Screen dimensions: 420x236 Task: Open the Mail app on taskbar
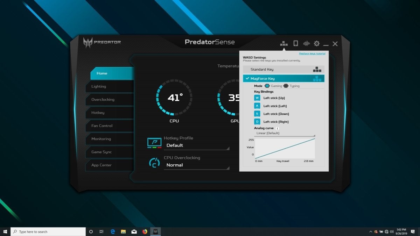[134, 231]
